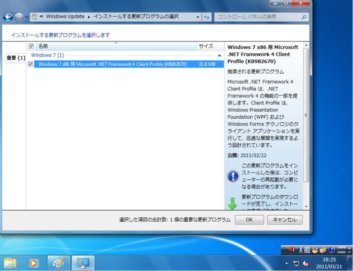This screenshot has height=271, width=353.
Task: Click the address bar refresh button
Action: [x=207, y=17]
